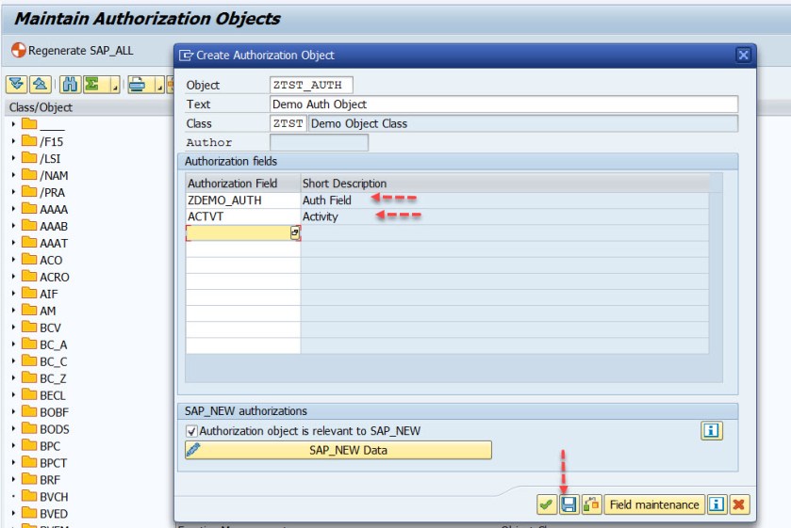Viewport: 791px width, 528px height.
Task: Click the red X Cancel icon
Action: click(739, 504)
